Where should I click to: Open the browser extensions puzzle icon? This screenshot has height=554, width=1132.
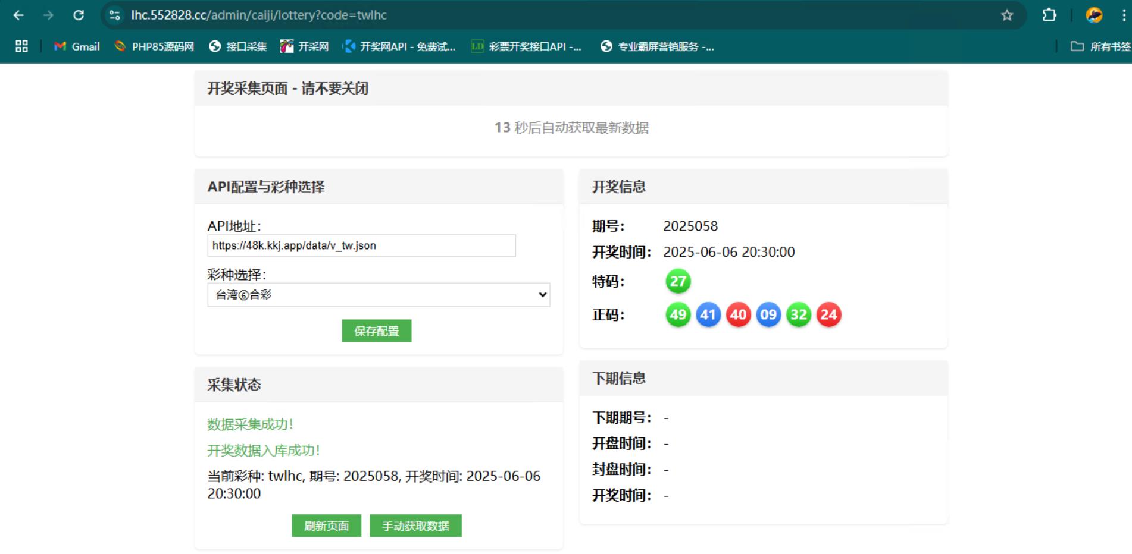1049,15
